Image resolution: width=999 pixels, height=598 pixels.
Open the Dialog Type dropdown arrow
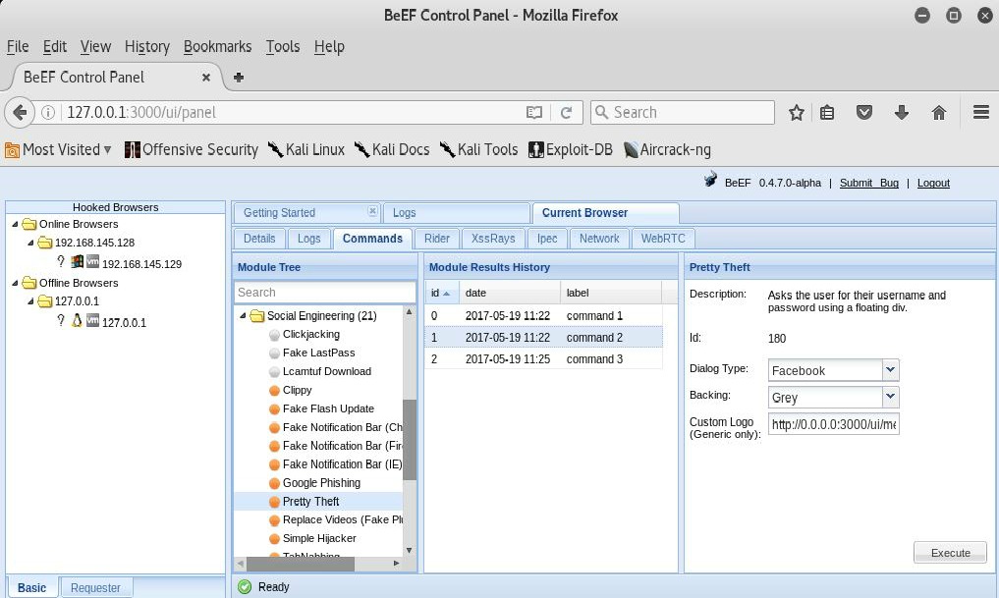[x=890, y=370]
